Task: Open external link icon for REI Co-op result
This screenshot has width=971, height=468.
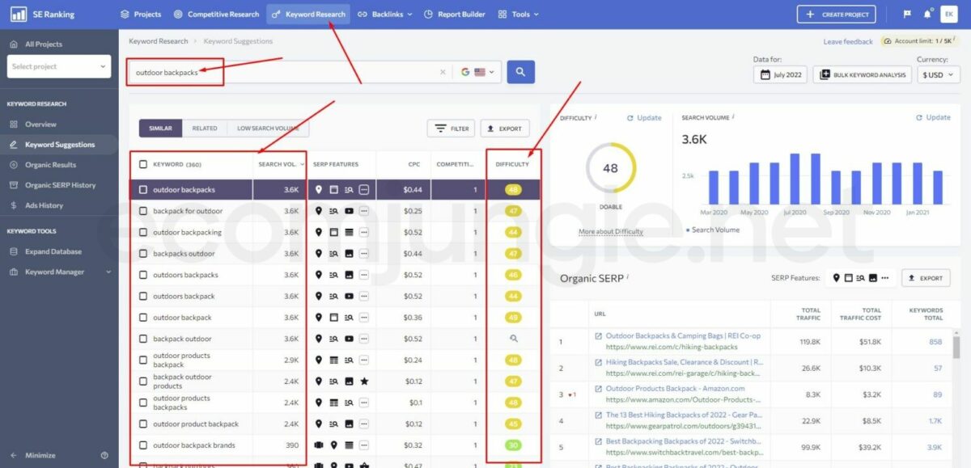Action: 598,336
